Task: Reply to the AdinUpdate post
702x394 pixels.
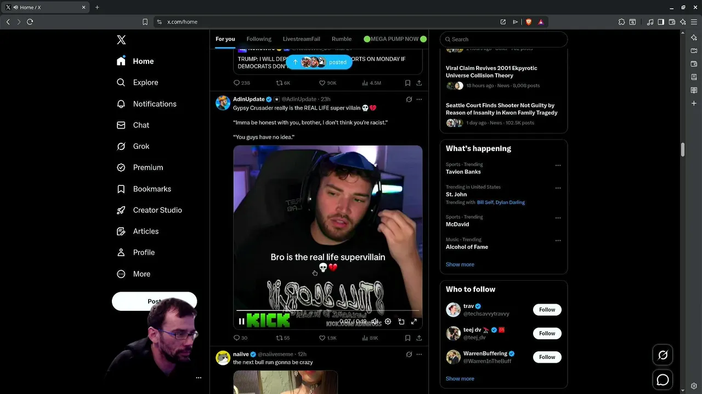Action: 240,338
